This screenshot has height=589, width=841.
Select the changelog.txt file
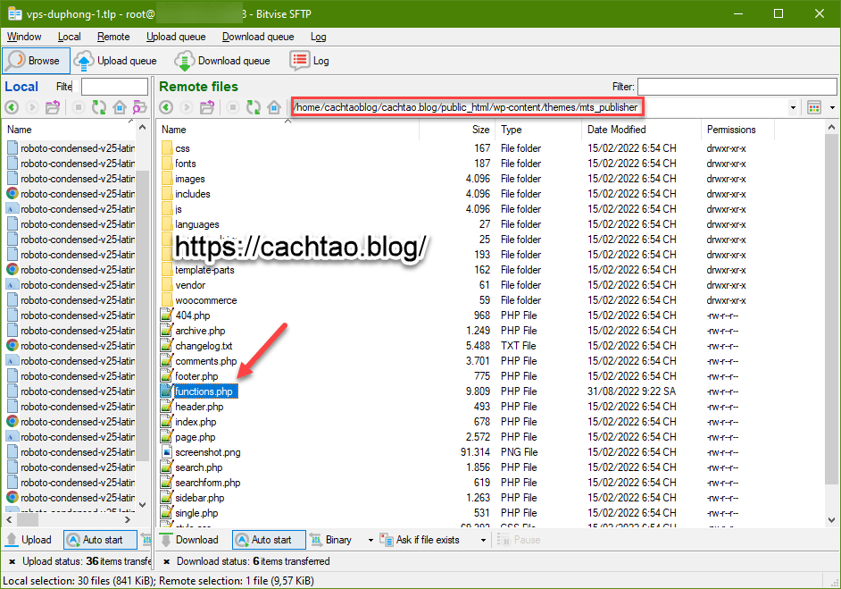pyautogui.click(x=204, y=346)
